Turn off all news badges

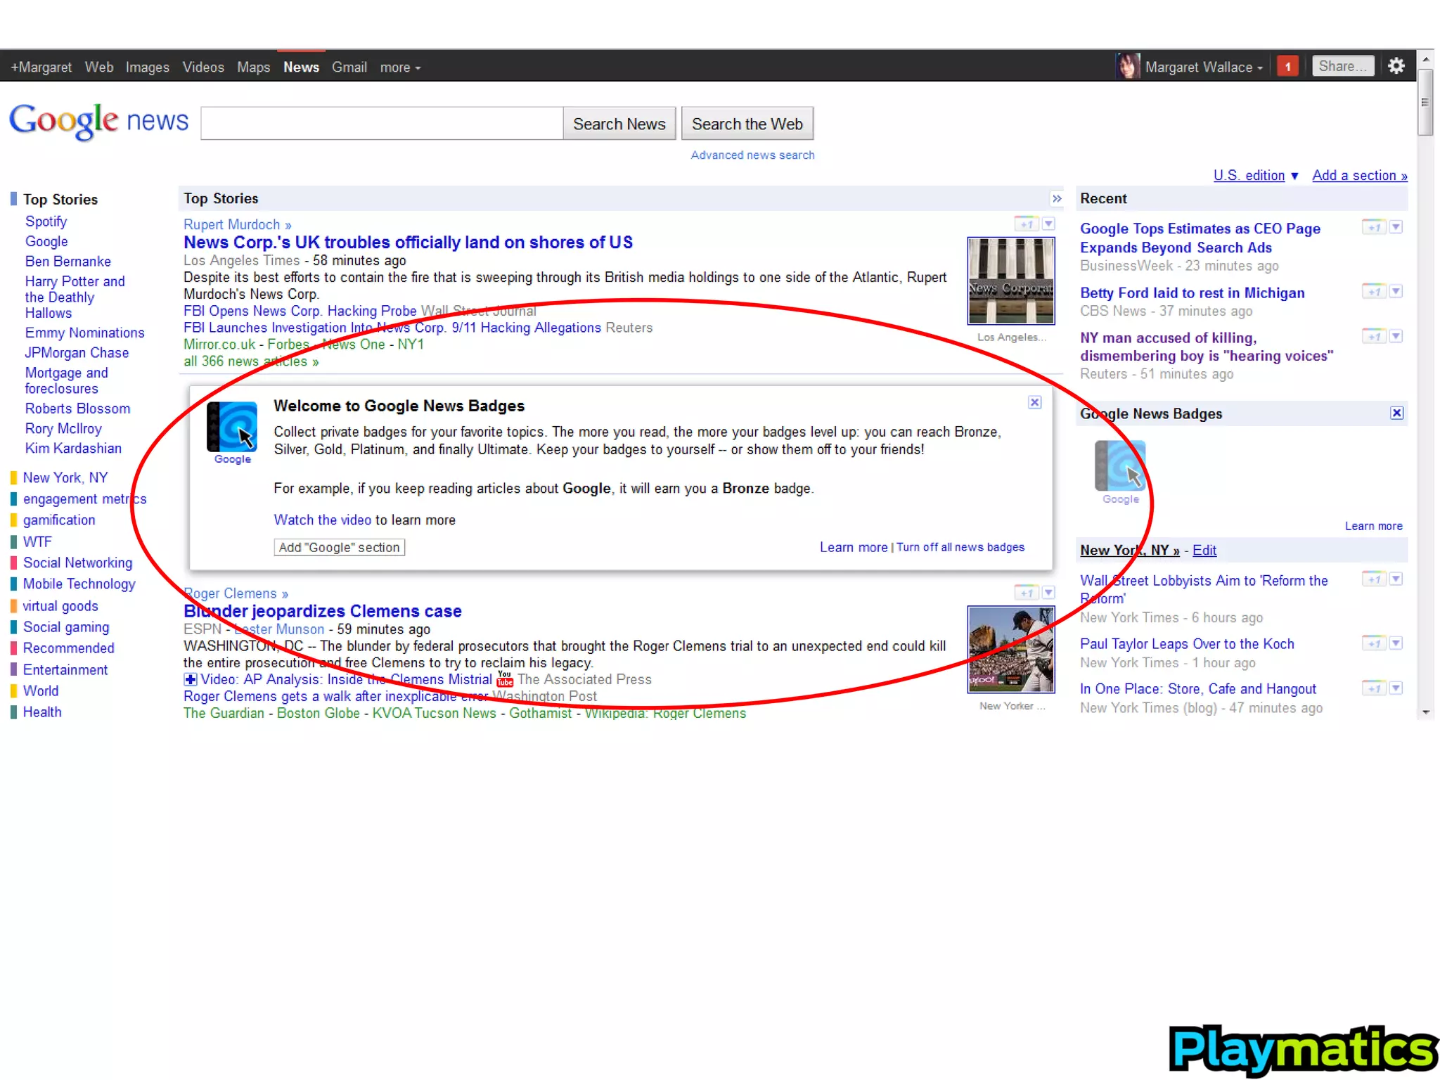960,547
